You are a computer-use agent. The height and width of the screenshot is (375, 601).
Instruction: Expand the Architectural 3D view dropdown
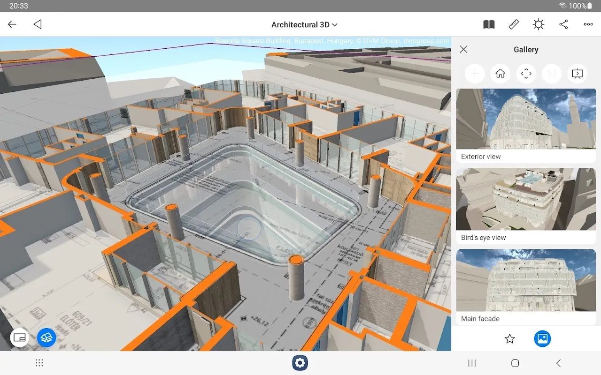coord(304,25)
